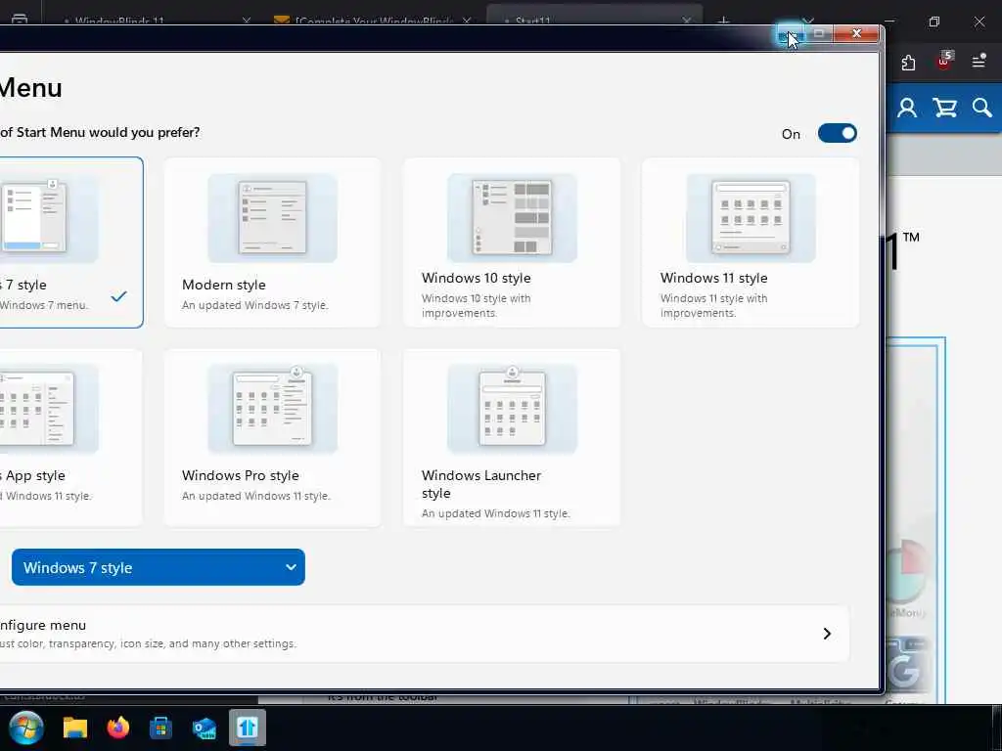Choose the Windows Launcher style card

point(512,437)
